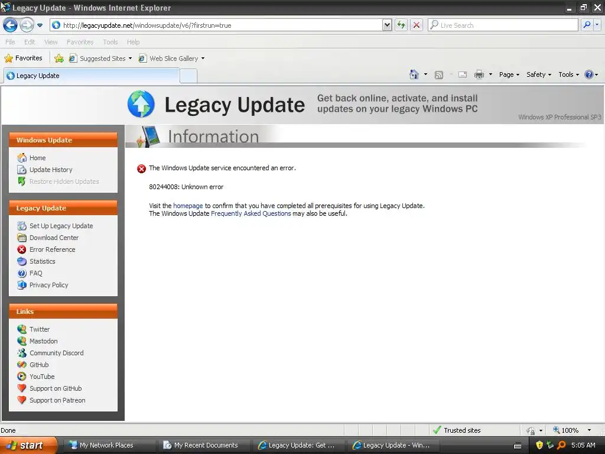Open a new blank tab

188,76
